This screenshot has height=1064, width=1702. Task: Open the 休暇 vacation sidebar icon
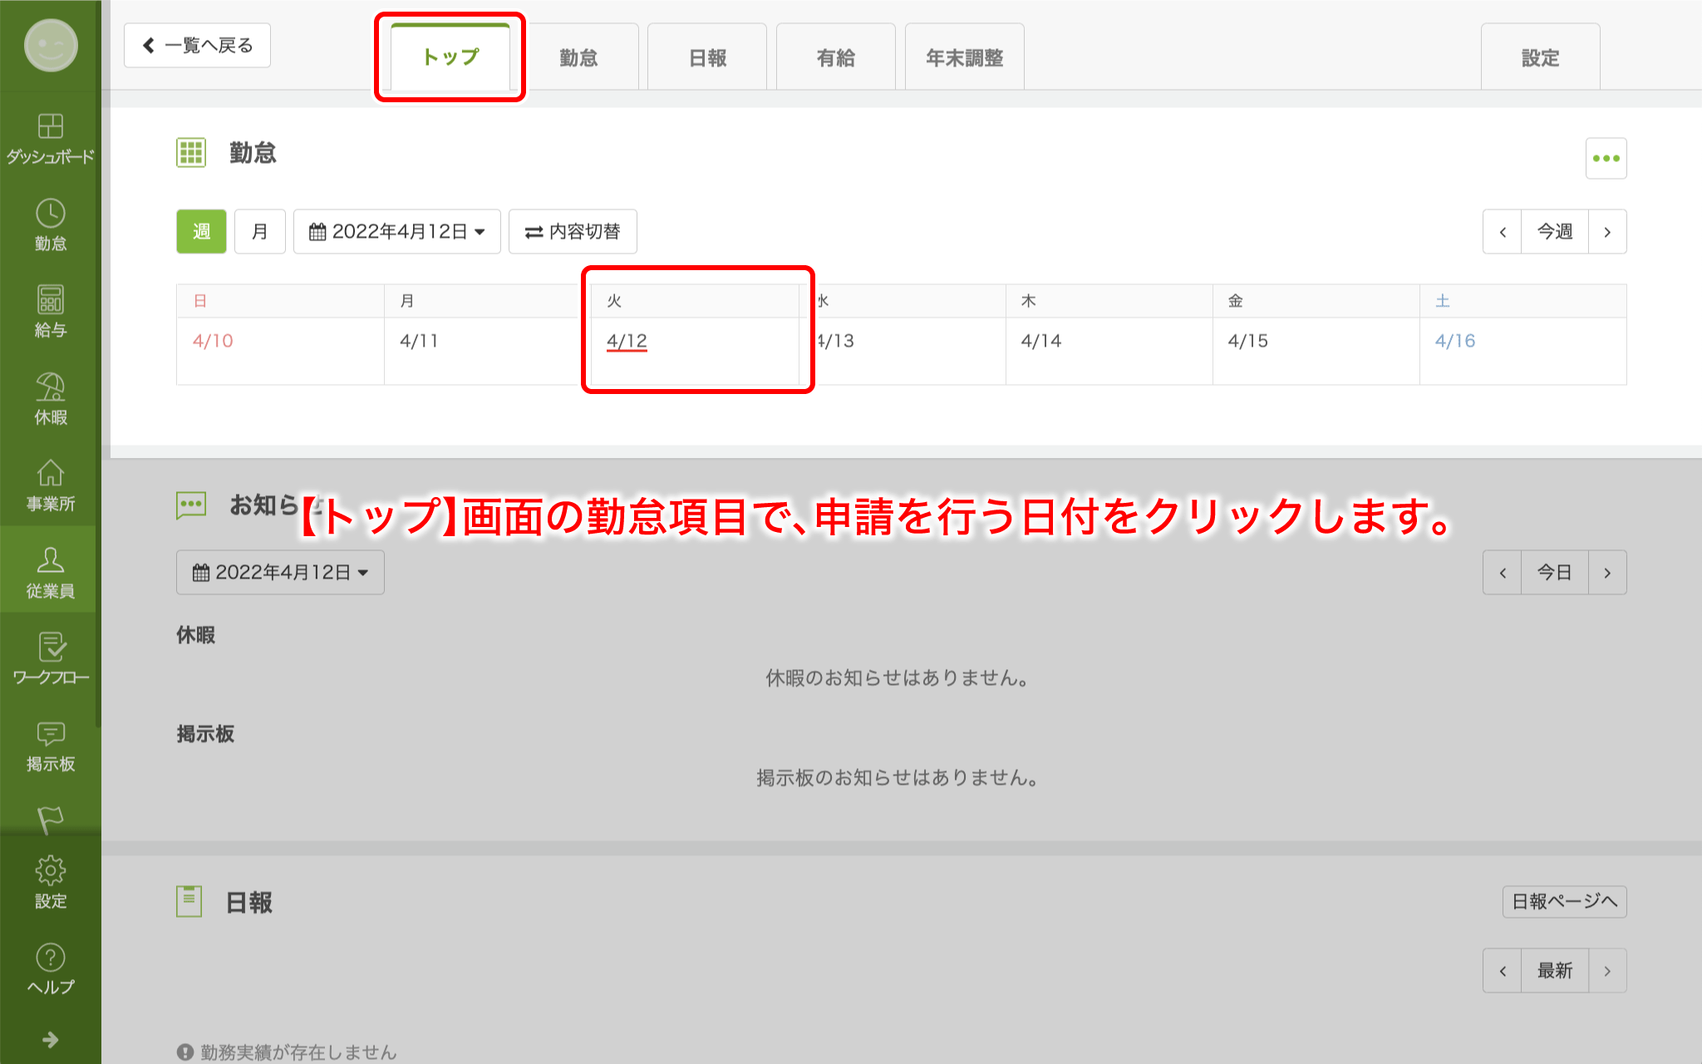tap(50, 398)
